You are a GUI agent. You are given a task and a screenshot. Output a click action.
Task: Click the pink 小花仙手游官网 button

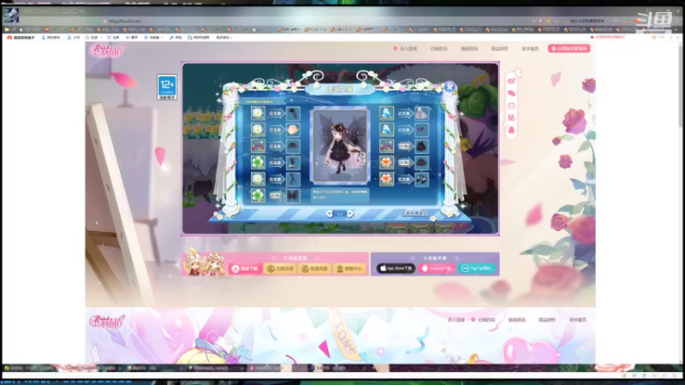pyautogui.click(x=569, y=49)
